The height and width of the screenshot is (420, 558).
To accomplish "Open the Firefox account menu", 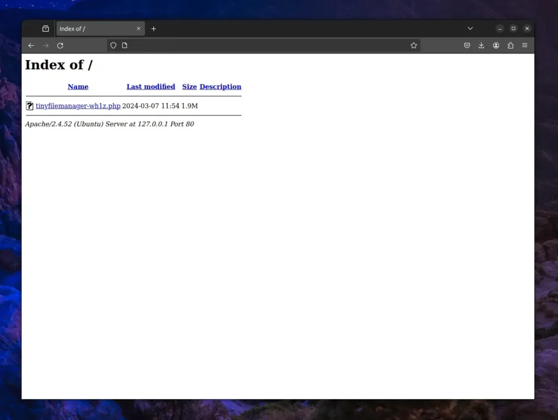I will click(496, 46).
